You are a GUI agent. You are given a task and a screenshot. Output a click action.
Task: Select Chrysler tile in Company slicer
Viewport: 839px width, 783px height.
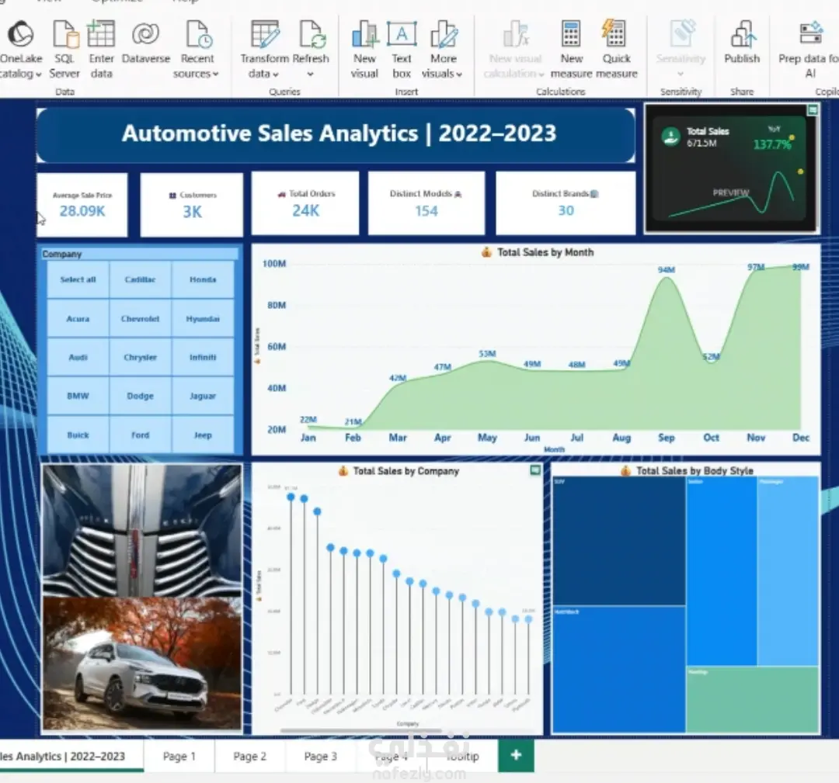coord(140,357)
